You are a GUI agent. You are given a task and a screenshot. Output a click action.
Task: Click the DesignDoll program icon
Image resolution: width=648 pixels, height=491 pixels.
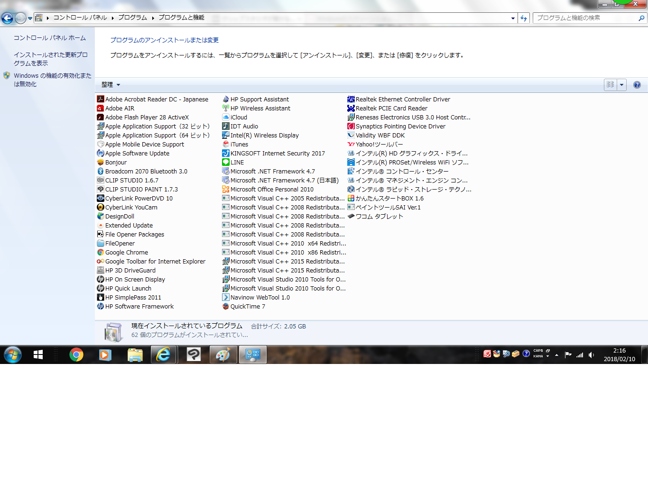[x=101, y=216]
